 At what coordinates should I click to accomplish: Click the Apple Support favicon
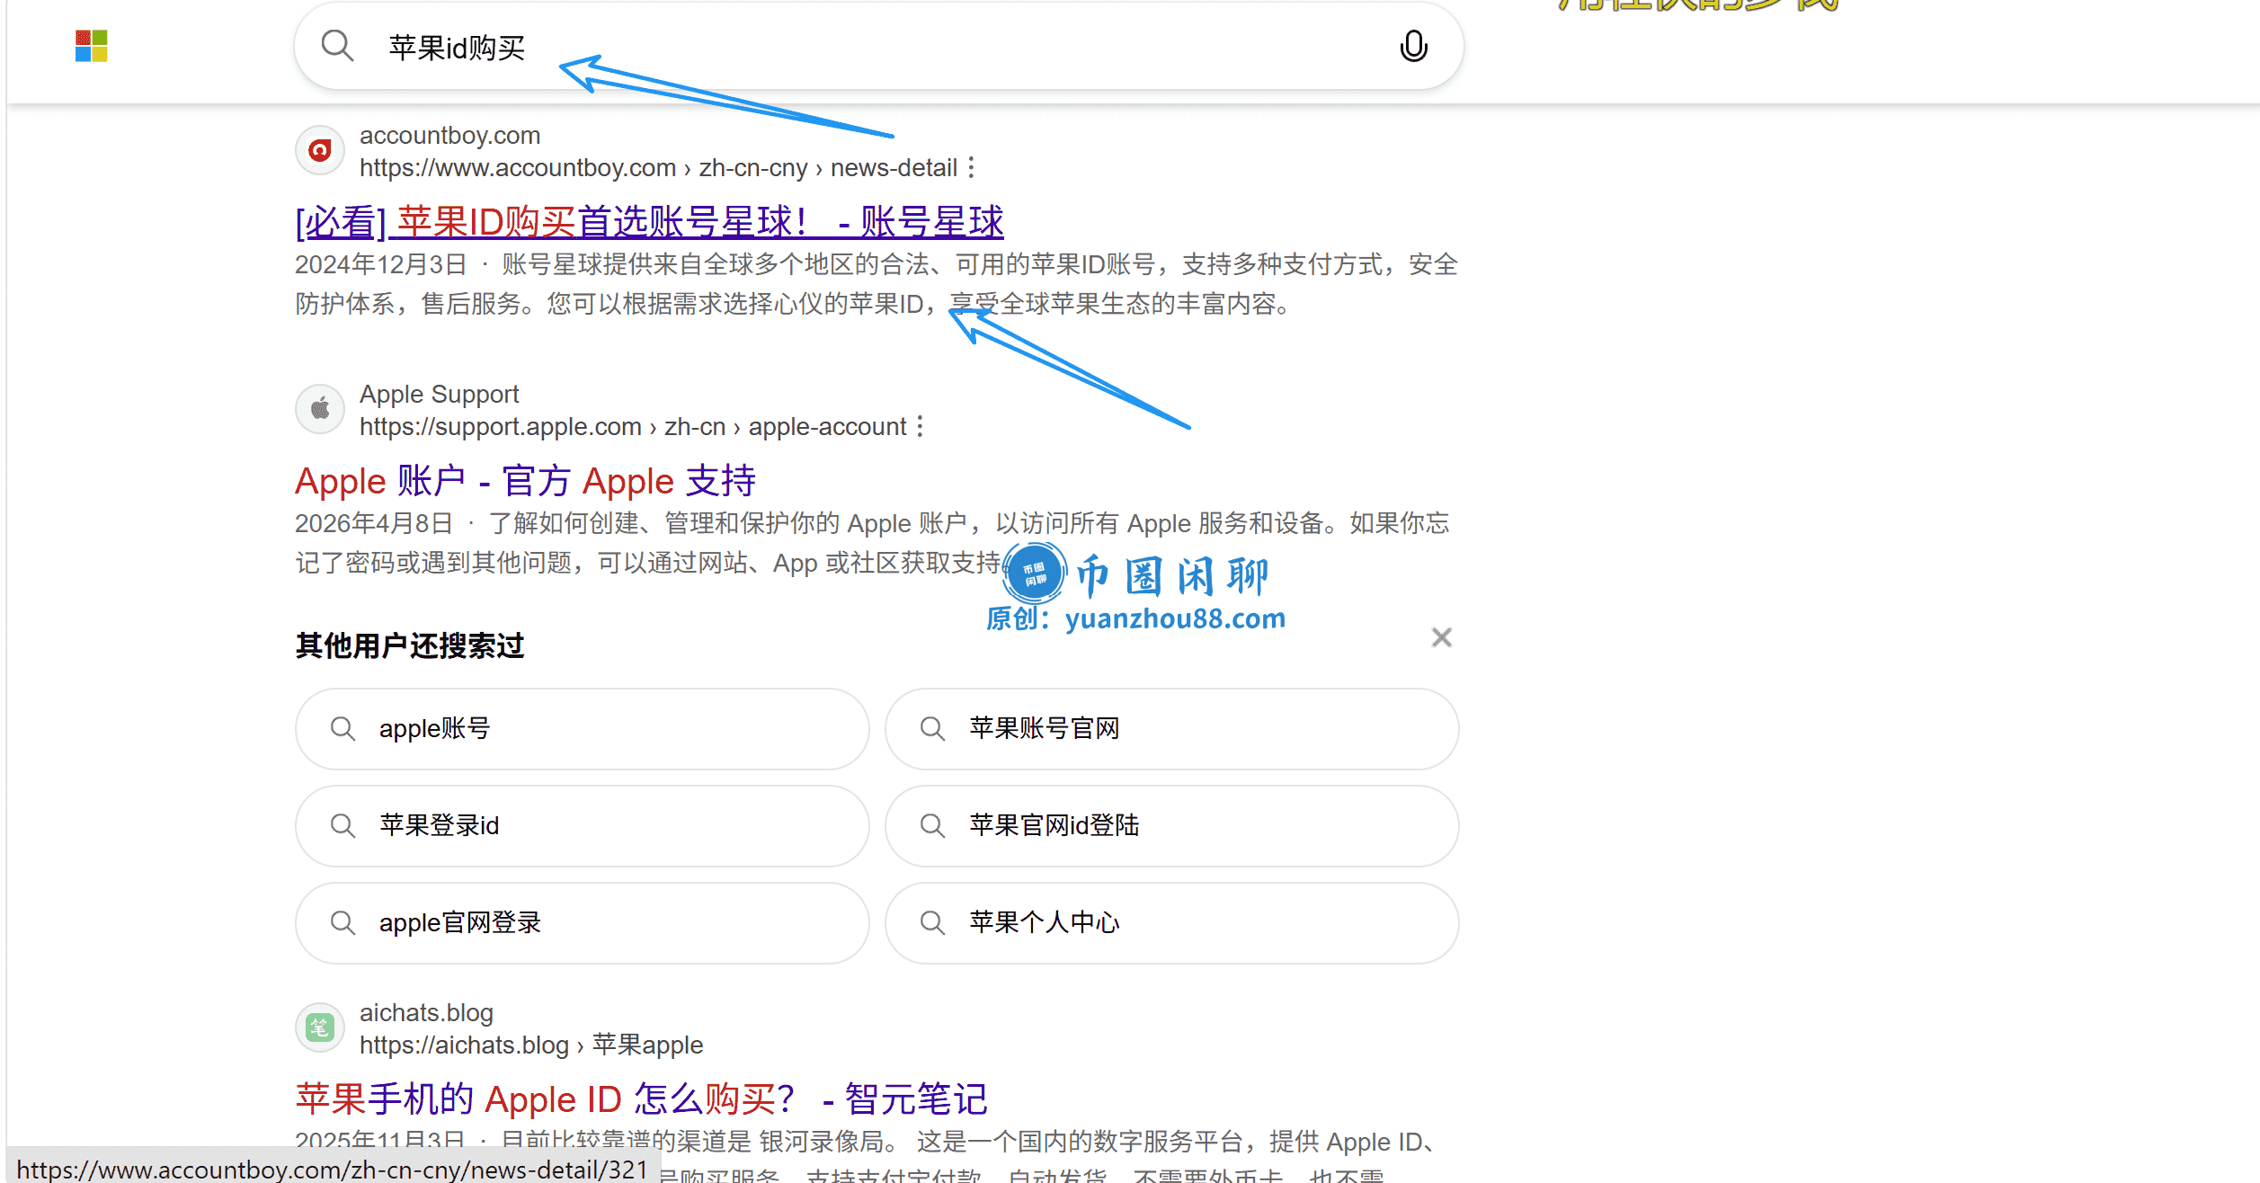tap(320, 409)
